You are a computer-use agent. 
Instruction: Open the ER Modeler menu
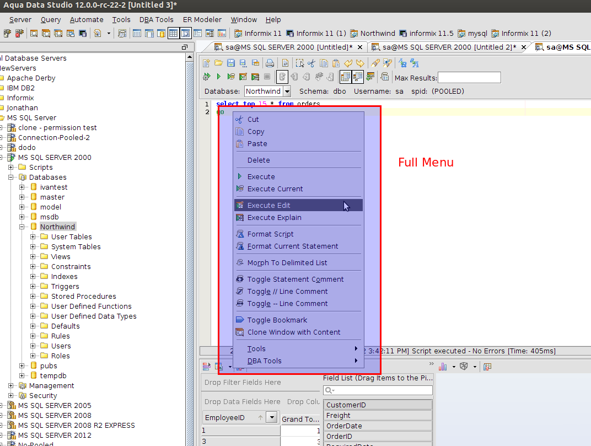pos(202,20)
